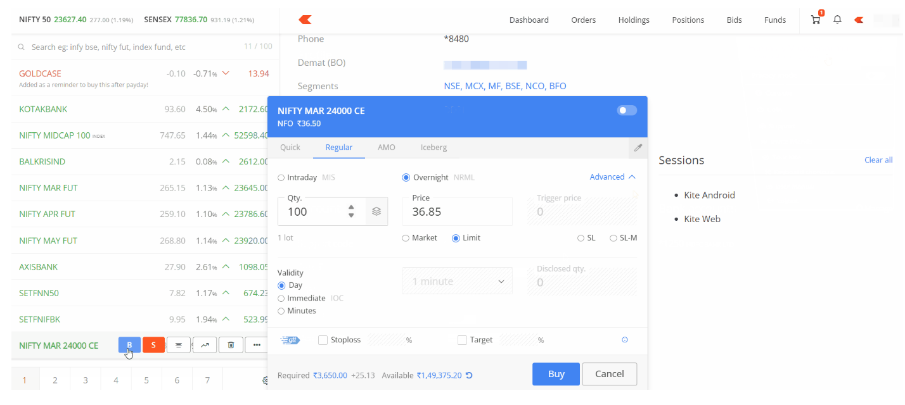The height and width of the screenshot is (405, 905).
Task: Go to watchlist page 5
Action: click(x=146, y=380)
